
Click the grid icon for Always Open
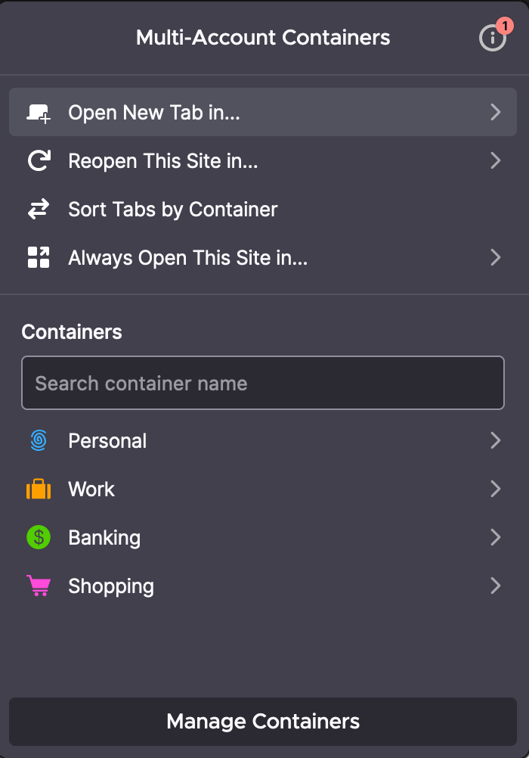[x=39, y=257]
